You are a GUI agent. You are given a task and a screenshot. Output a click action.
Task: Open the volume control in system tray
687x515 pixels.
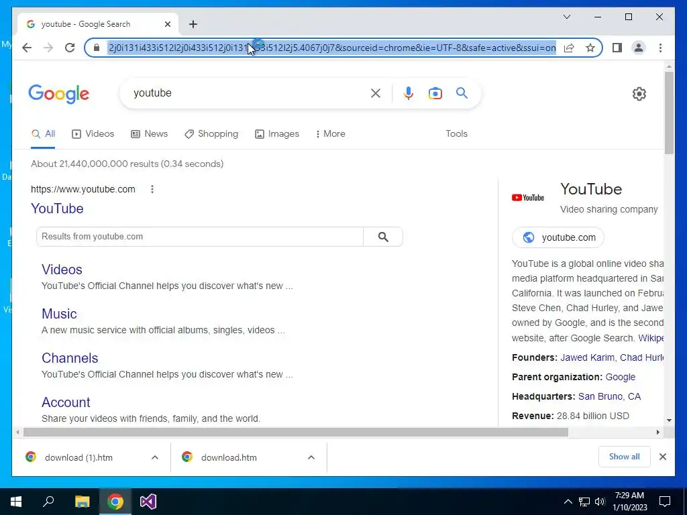click(x=600, y=502)
